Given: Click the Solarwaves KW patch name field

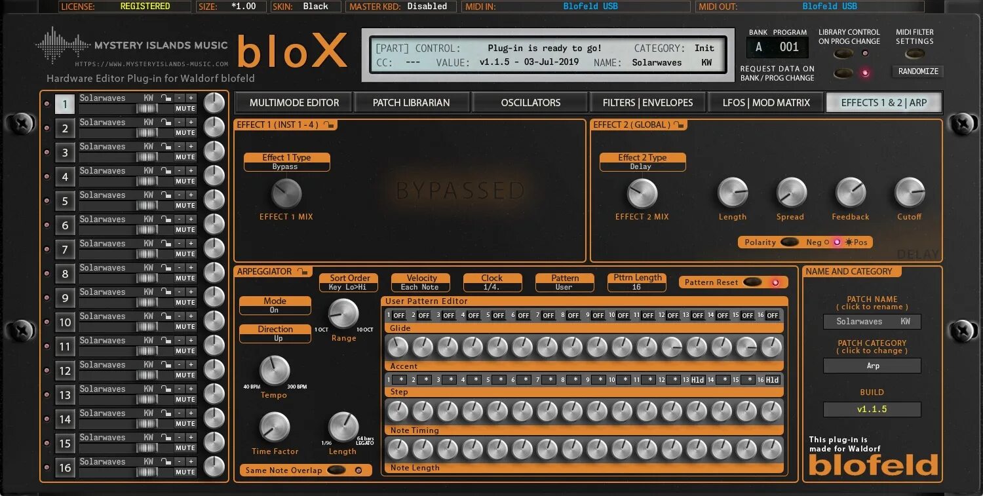Looking at the screenshot, I should tap(872, 322).
